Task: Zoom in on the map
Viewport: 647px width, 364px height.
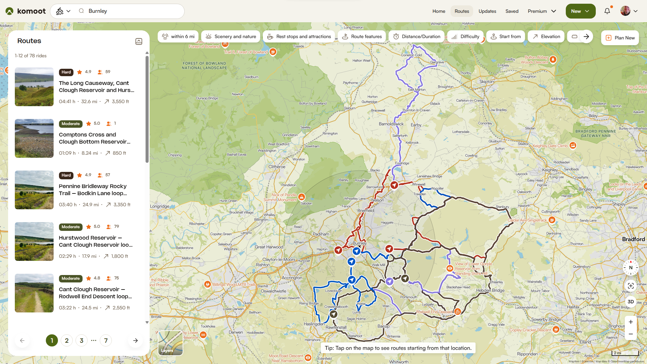Action: [630, 322]
